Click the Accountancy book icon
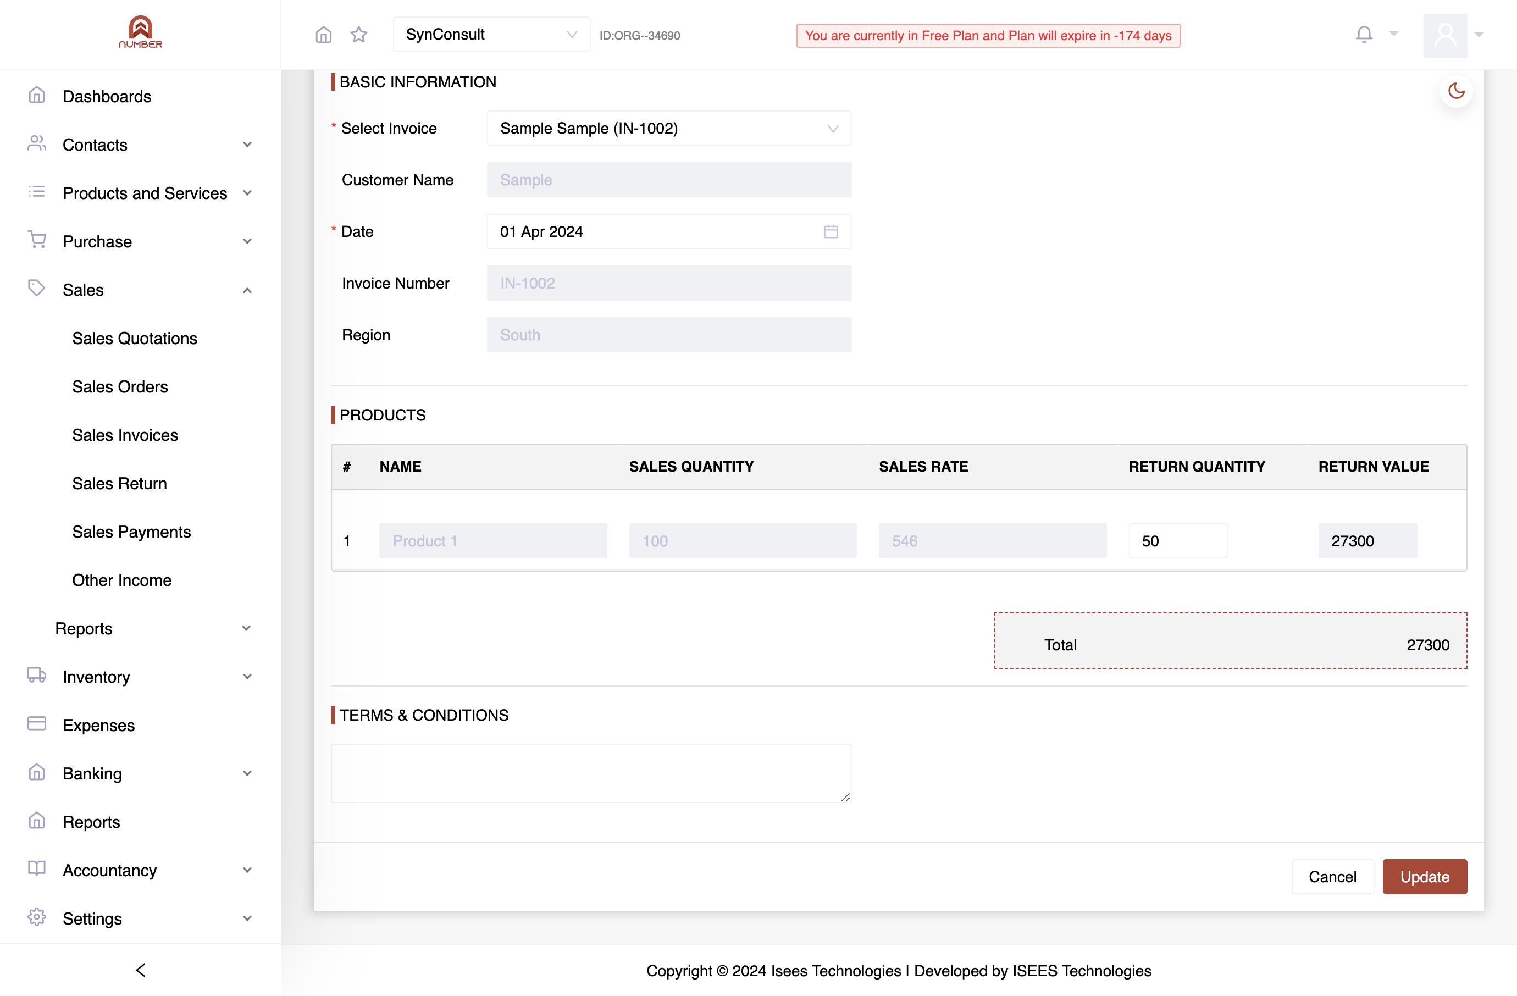This screenshot has height=996, width=1517. tap(37, 869)
